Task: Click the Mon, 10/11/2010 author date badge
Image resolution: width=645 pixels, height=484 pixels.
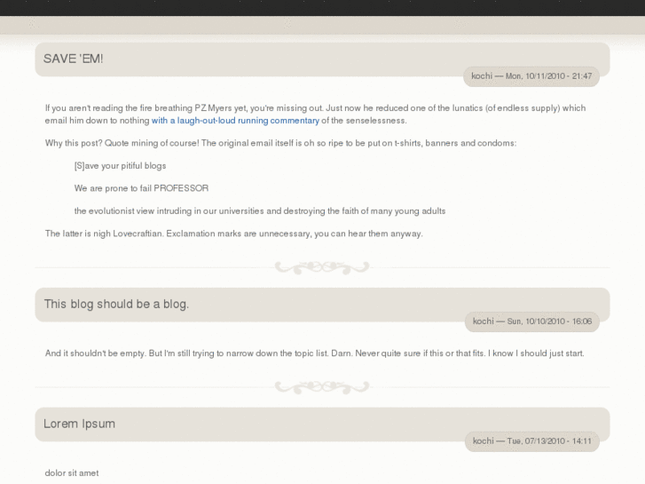Action: 531,76
